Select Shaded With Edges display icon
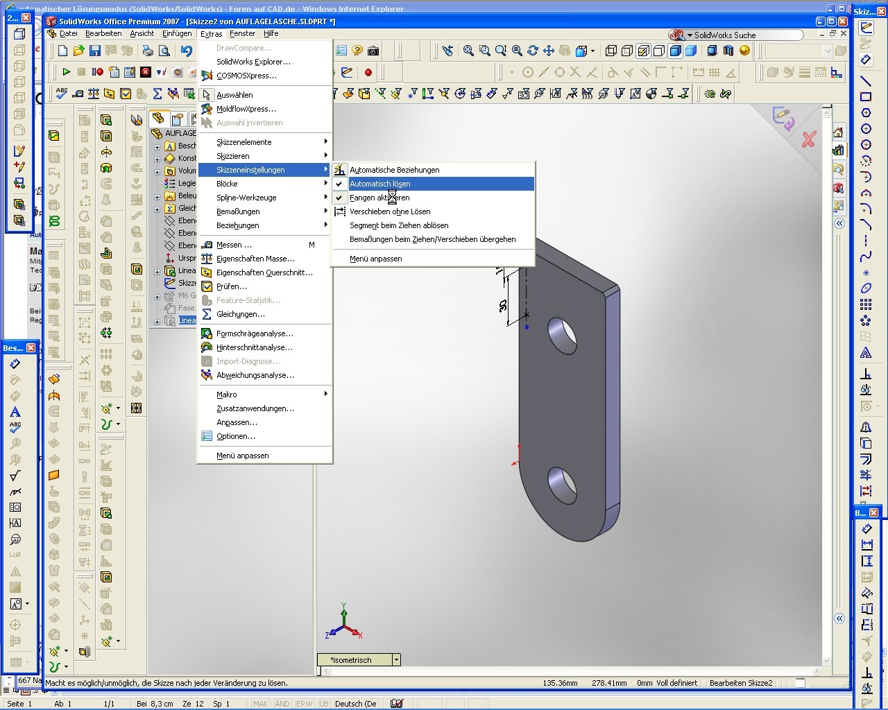This screenshot has width=888, height=710. [675, 51]
